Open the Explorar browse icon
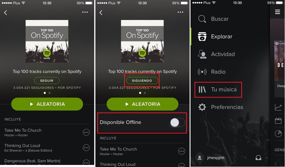The image size is (285, 167). (202, 36)
